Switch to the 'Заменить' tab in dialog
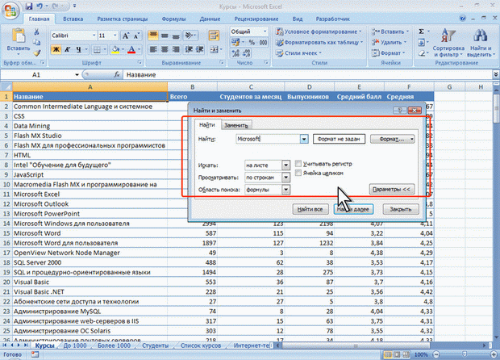 (236, 125)
